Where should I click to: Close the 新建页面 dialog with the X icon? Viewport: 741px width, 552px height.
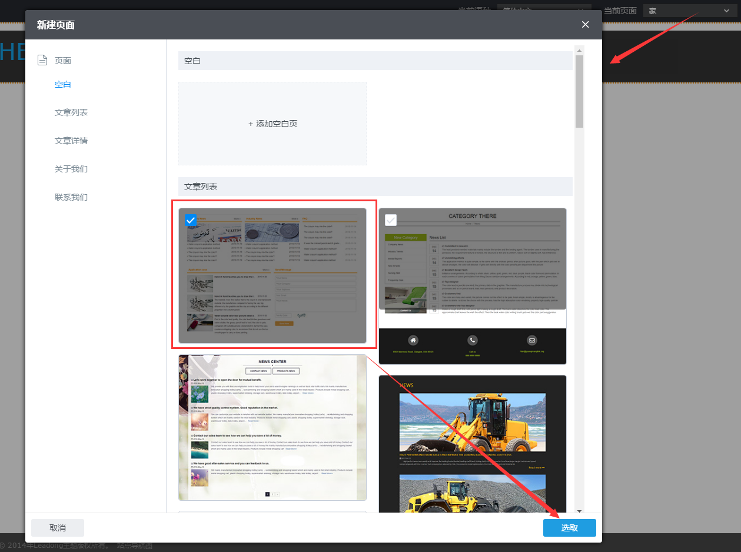coord(585,25)
